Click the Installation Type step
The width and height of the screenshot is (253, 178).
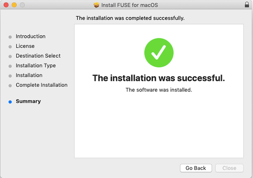[x=35, y=65]
